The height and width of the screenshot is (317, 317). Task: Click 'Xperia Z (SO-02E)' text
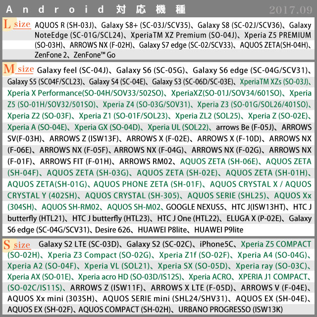pos(278,116)
